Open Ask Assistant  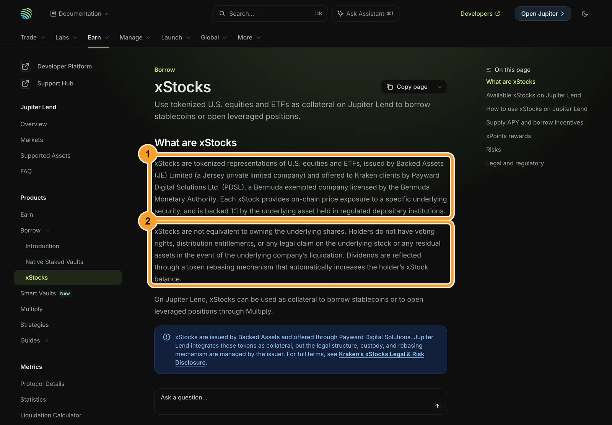pos(365,14)
